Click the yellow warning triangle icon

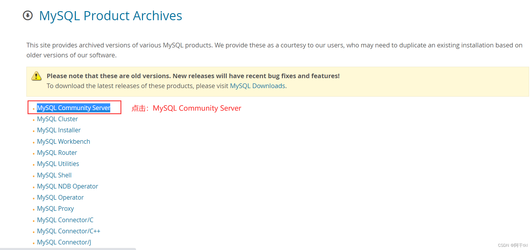coord(36,76)
